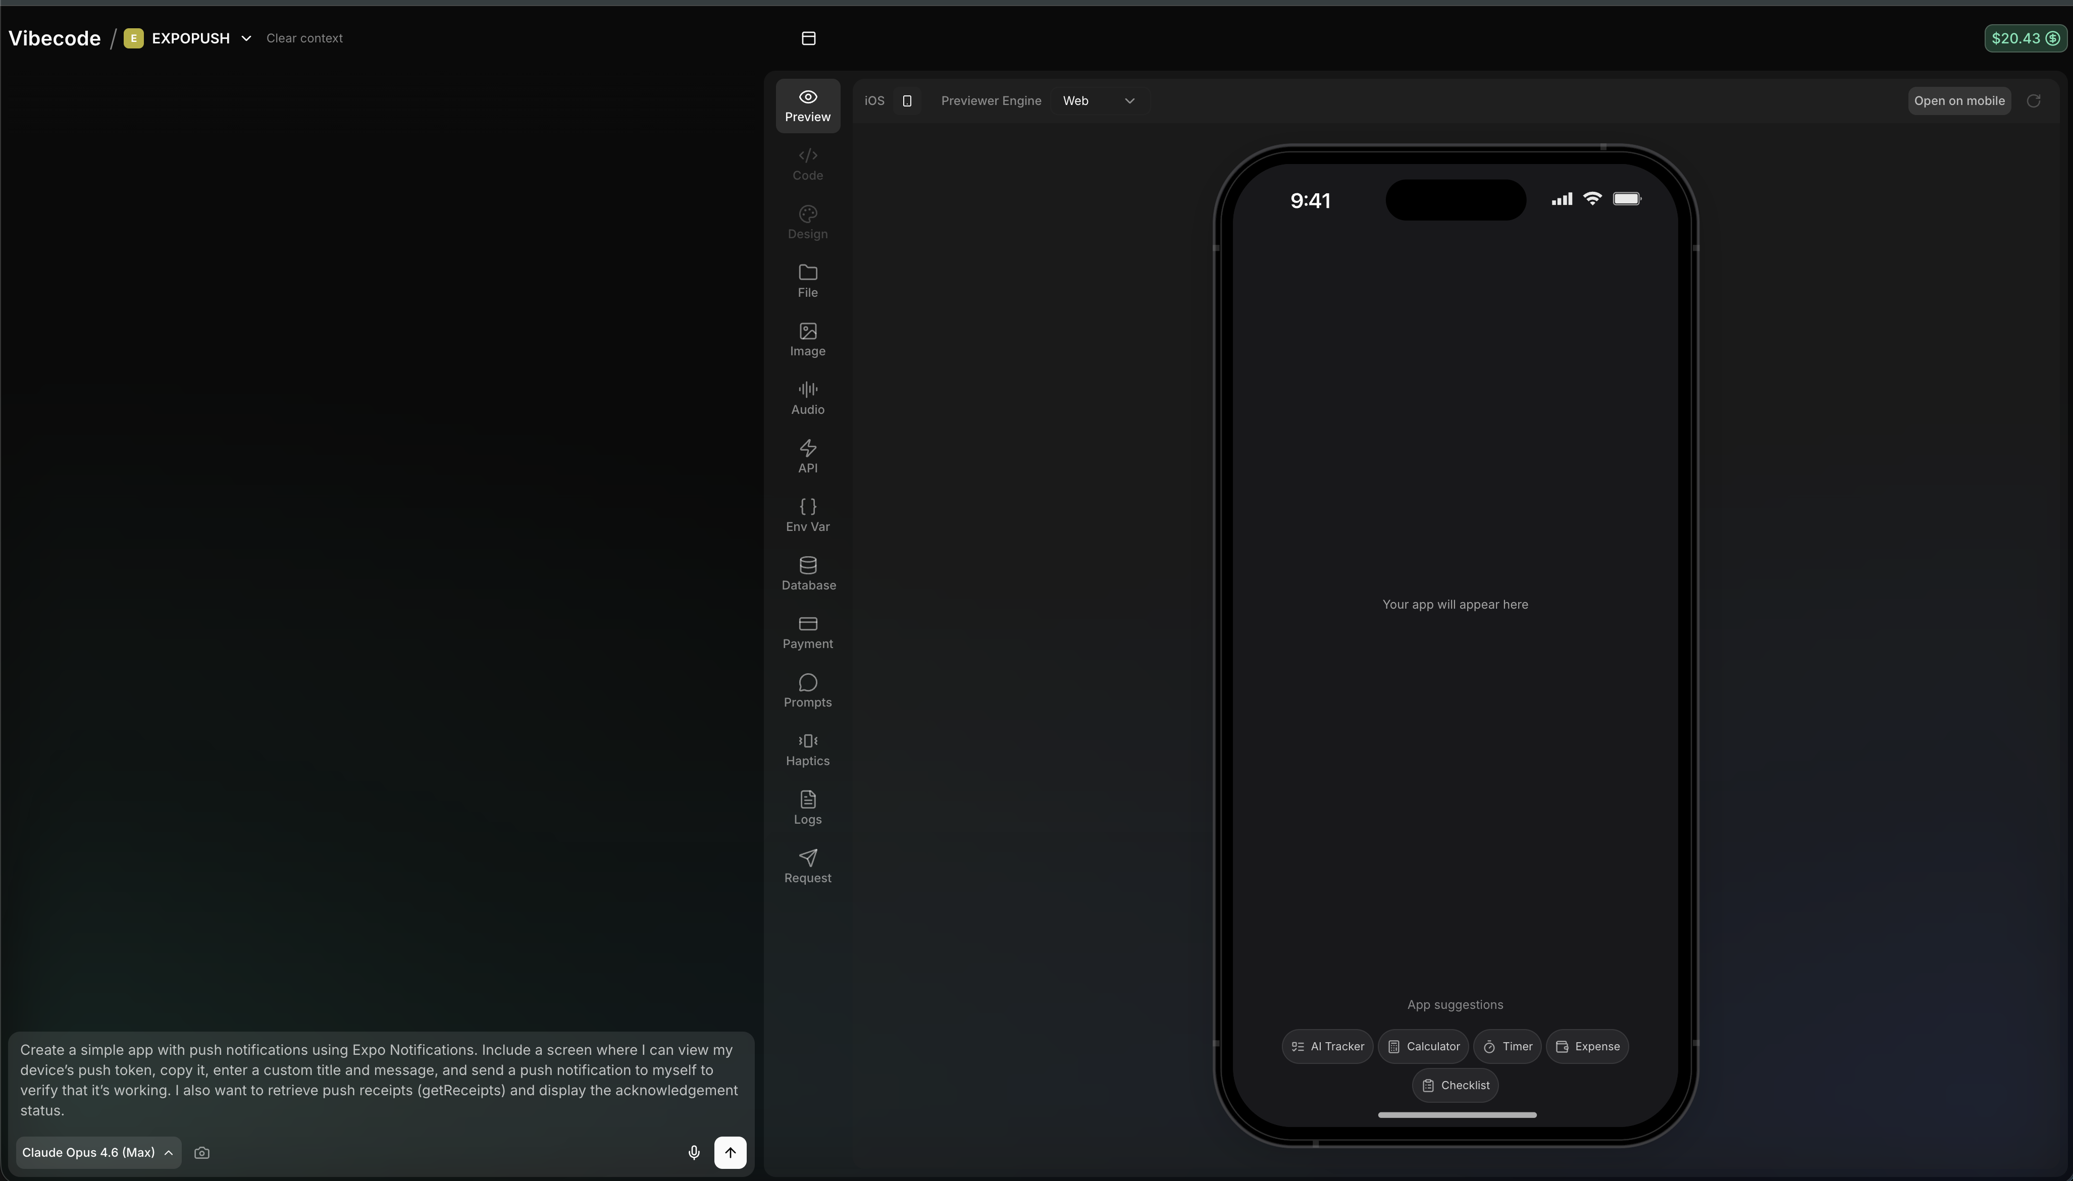Open the API panel
Viewport: 2073px width, 1181px height.
pos(806,455)
